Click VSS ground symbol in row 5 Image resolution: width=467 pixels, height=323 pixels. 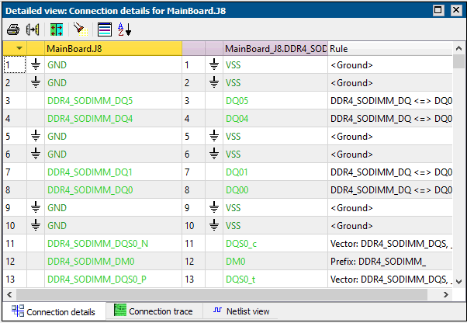click(213, 137)
